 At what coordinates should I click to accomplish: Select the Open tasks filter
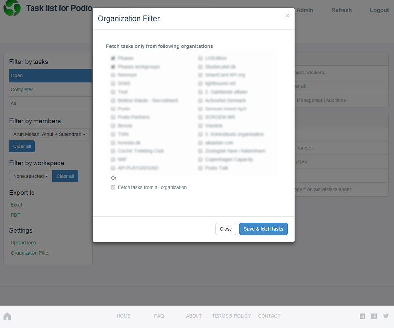coord(50,76)
